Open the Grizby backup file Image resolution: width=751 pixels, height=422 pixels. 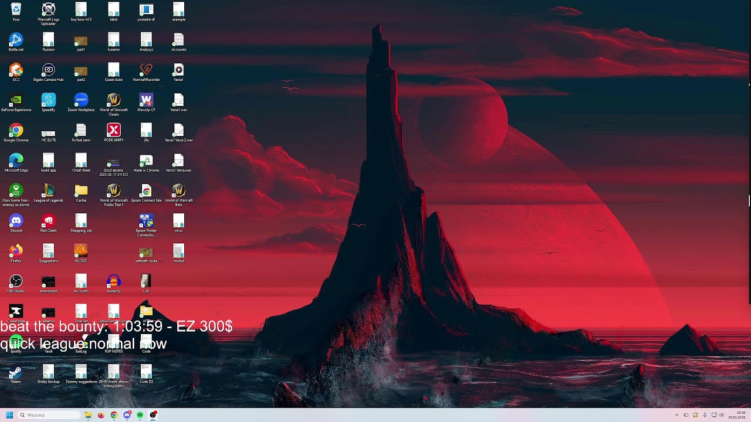click(49, 374)
